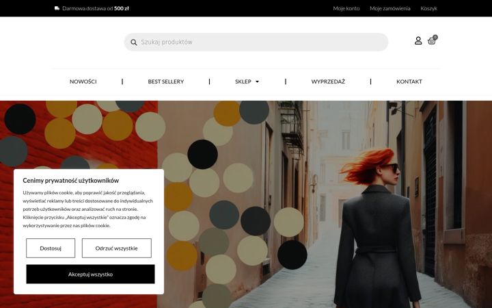Open the BEST SELLERY menu item

point(165,81)
